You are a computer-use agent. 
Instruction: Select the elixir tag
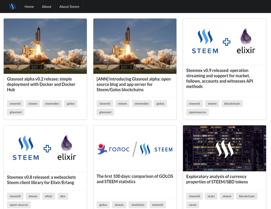click(x=49, y=196)
